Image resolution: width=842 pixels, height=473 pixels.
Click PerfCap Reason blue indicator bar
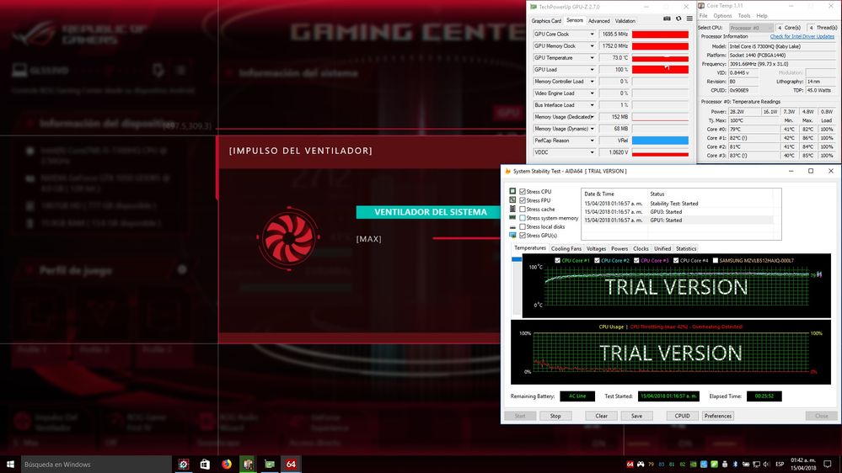click(x=660, y=141)
